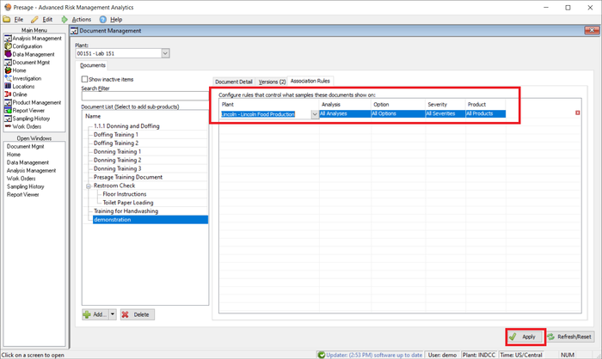Click the red delete rule icon
Image resolution: width=602 pixels, height=359 pixels.
click(577, 113)
